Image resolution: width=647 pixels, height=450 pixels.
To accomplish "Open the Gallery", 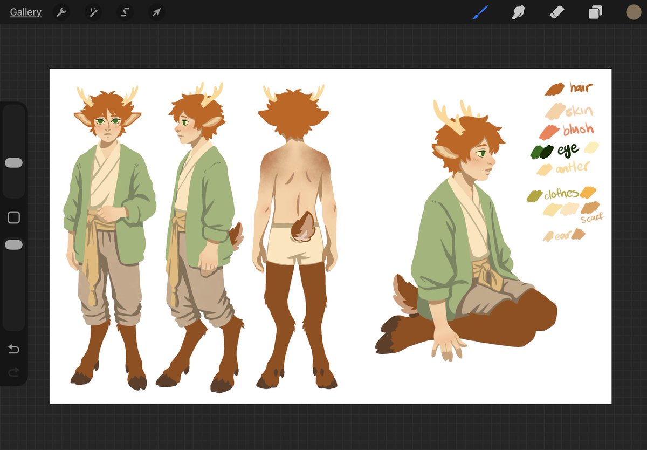I will pyautogui.click(x=25, y=12).
